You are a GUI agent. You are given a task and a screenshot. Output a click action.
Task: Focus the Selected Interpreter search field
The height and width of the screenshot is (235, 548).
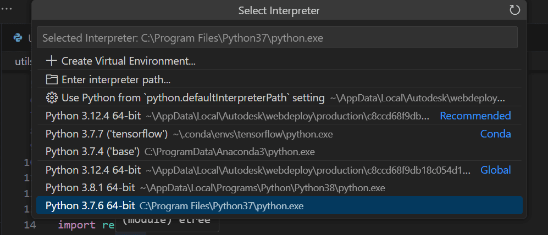click(277, 38)
